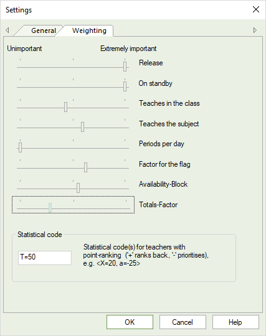
Task: Close the Settings dialog
Action: [x=256, y=9]
